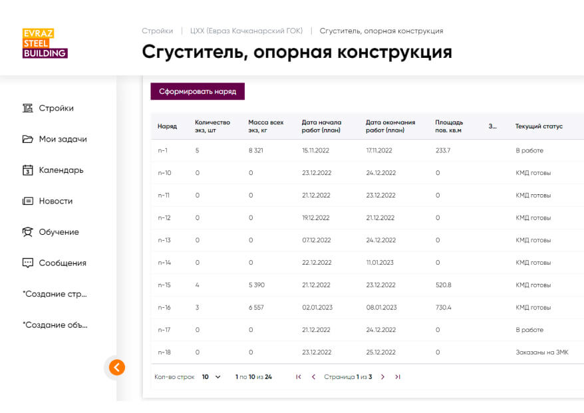Open the rows-per-page dropdown showing 10

(211, 377)
